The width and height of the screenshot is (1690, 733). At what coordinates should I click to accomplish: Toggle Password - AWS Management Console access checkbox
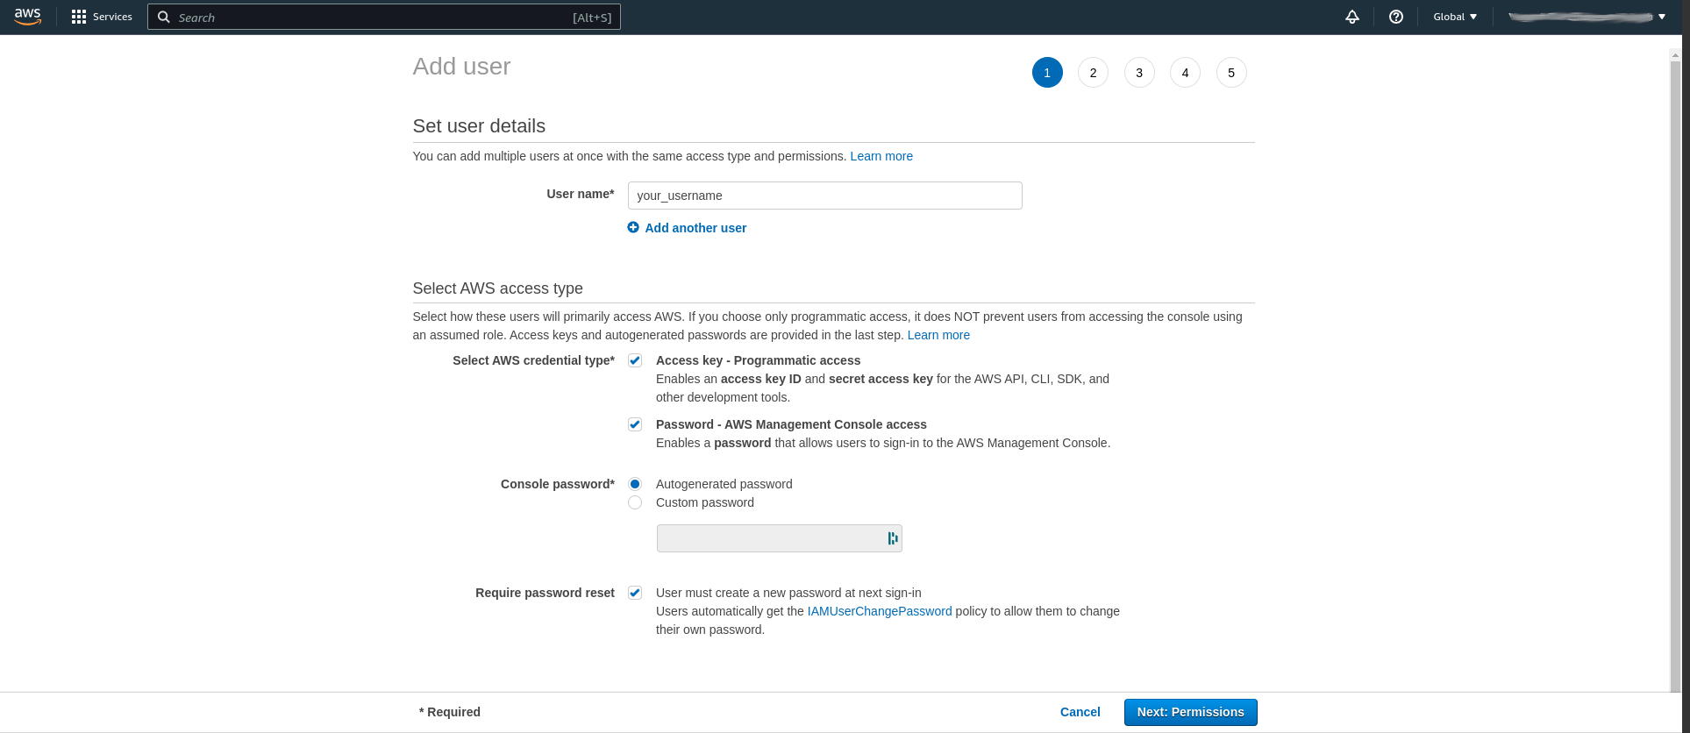coord(635,424)
